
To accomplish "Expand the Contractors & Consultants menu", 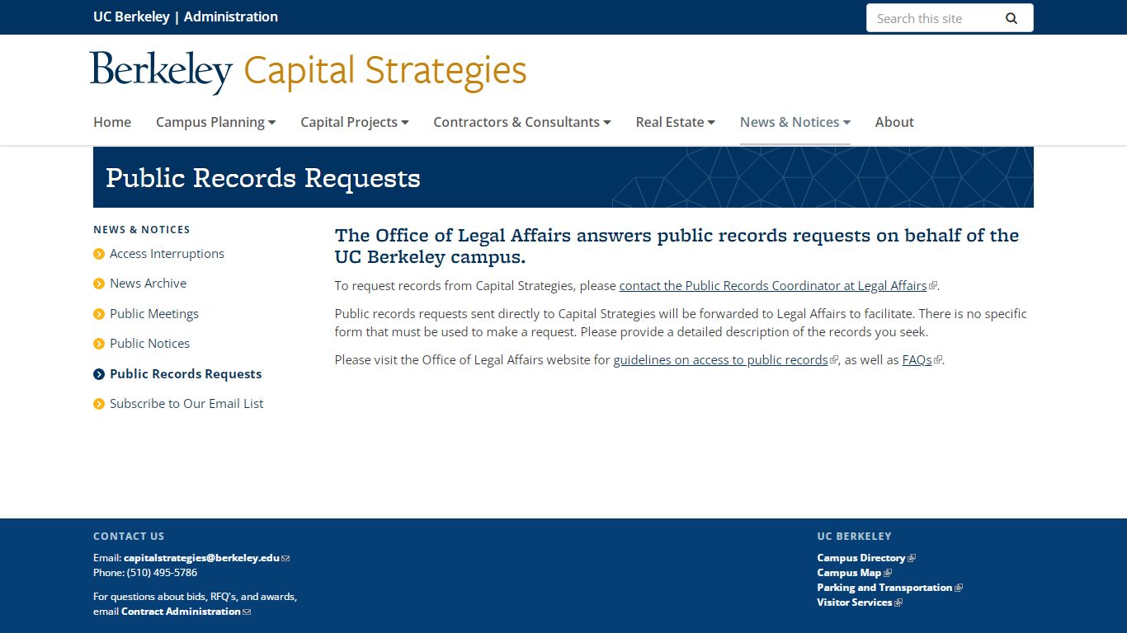I will click(522, 122).
